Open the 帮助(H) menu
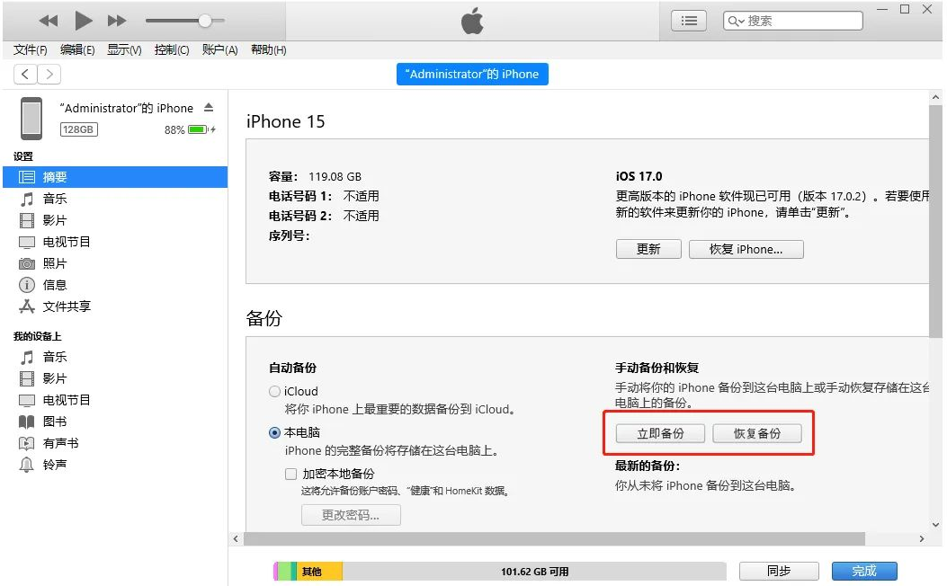The image size is (947, 586). [265, 50]
